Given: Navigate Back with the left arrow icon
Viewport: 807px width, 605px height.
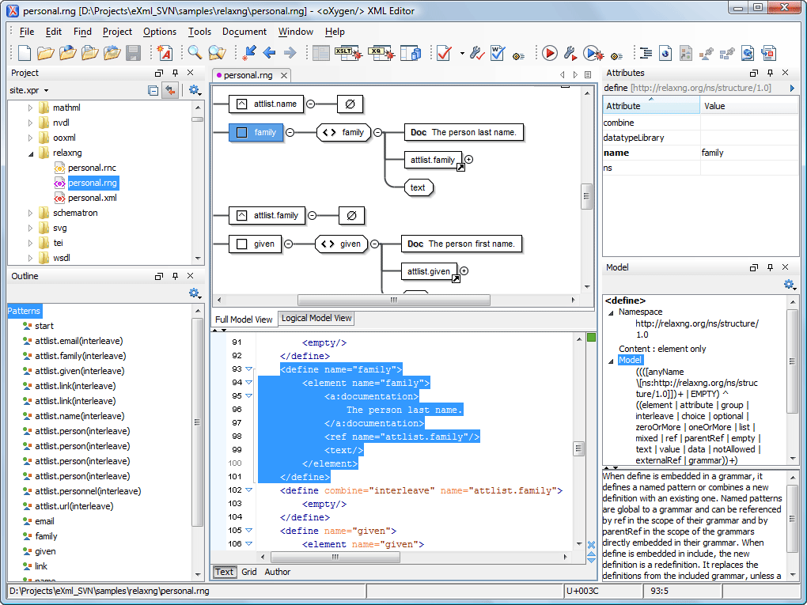Looking at the screenshot, I should coord(269,52).
